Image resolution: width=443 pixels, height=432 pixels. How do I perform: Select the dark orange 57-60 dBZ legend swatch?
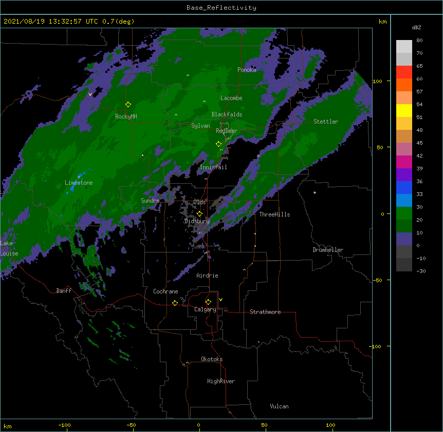pyautogui.click(x=404, y=85)
